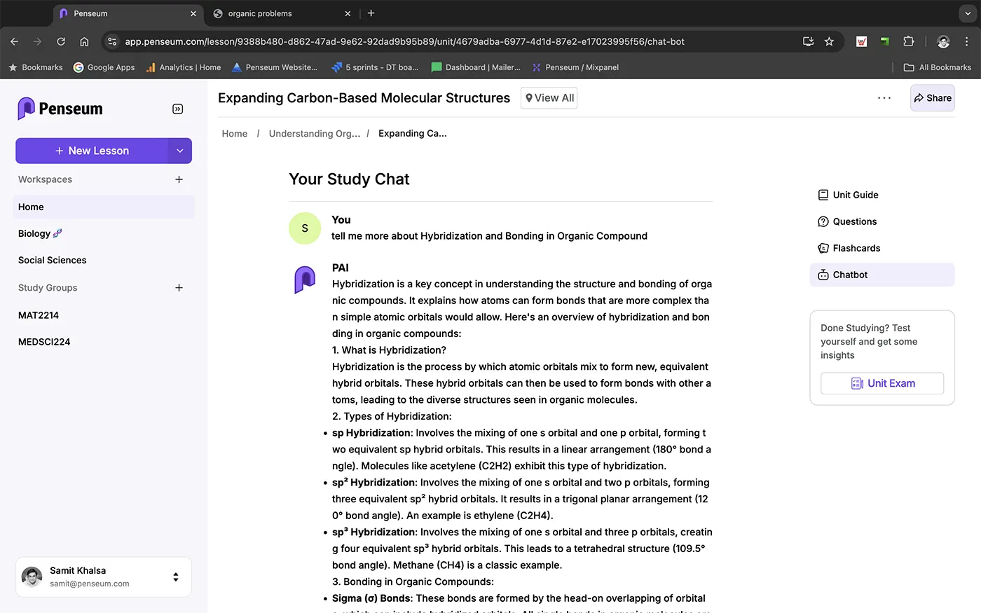Click the user avatar S in chat
Viewport: 981px width, 613px height.
click(x=305, y=228)
